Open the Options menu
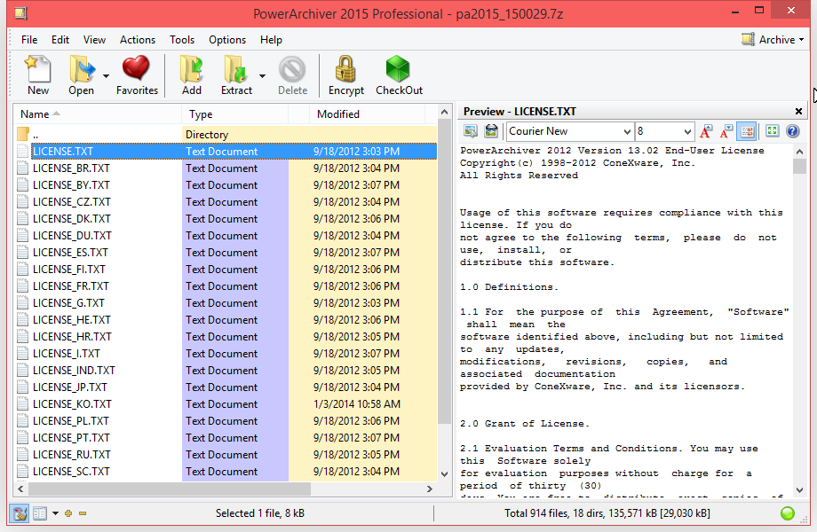The image size is (817, 532). tap(227, 40)
